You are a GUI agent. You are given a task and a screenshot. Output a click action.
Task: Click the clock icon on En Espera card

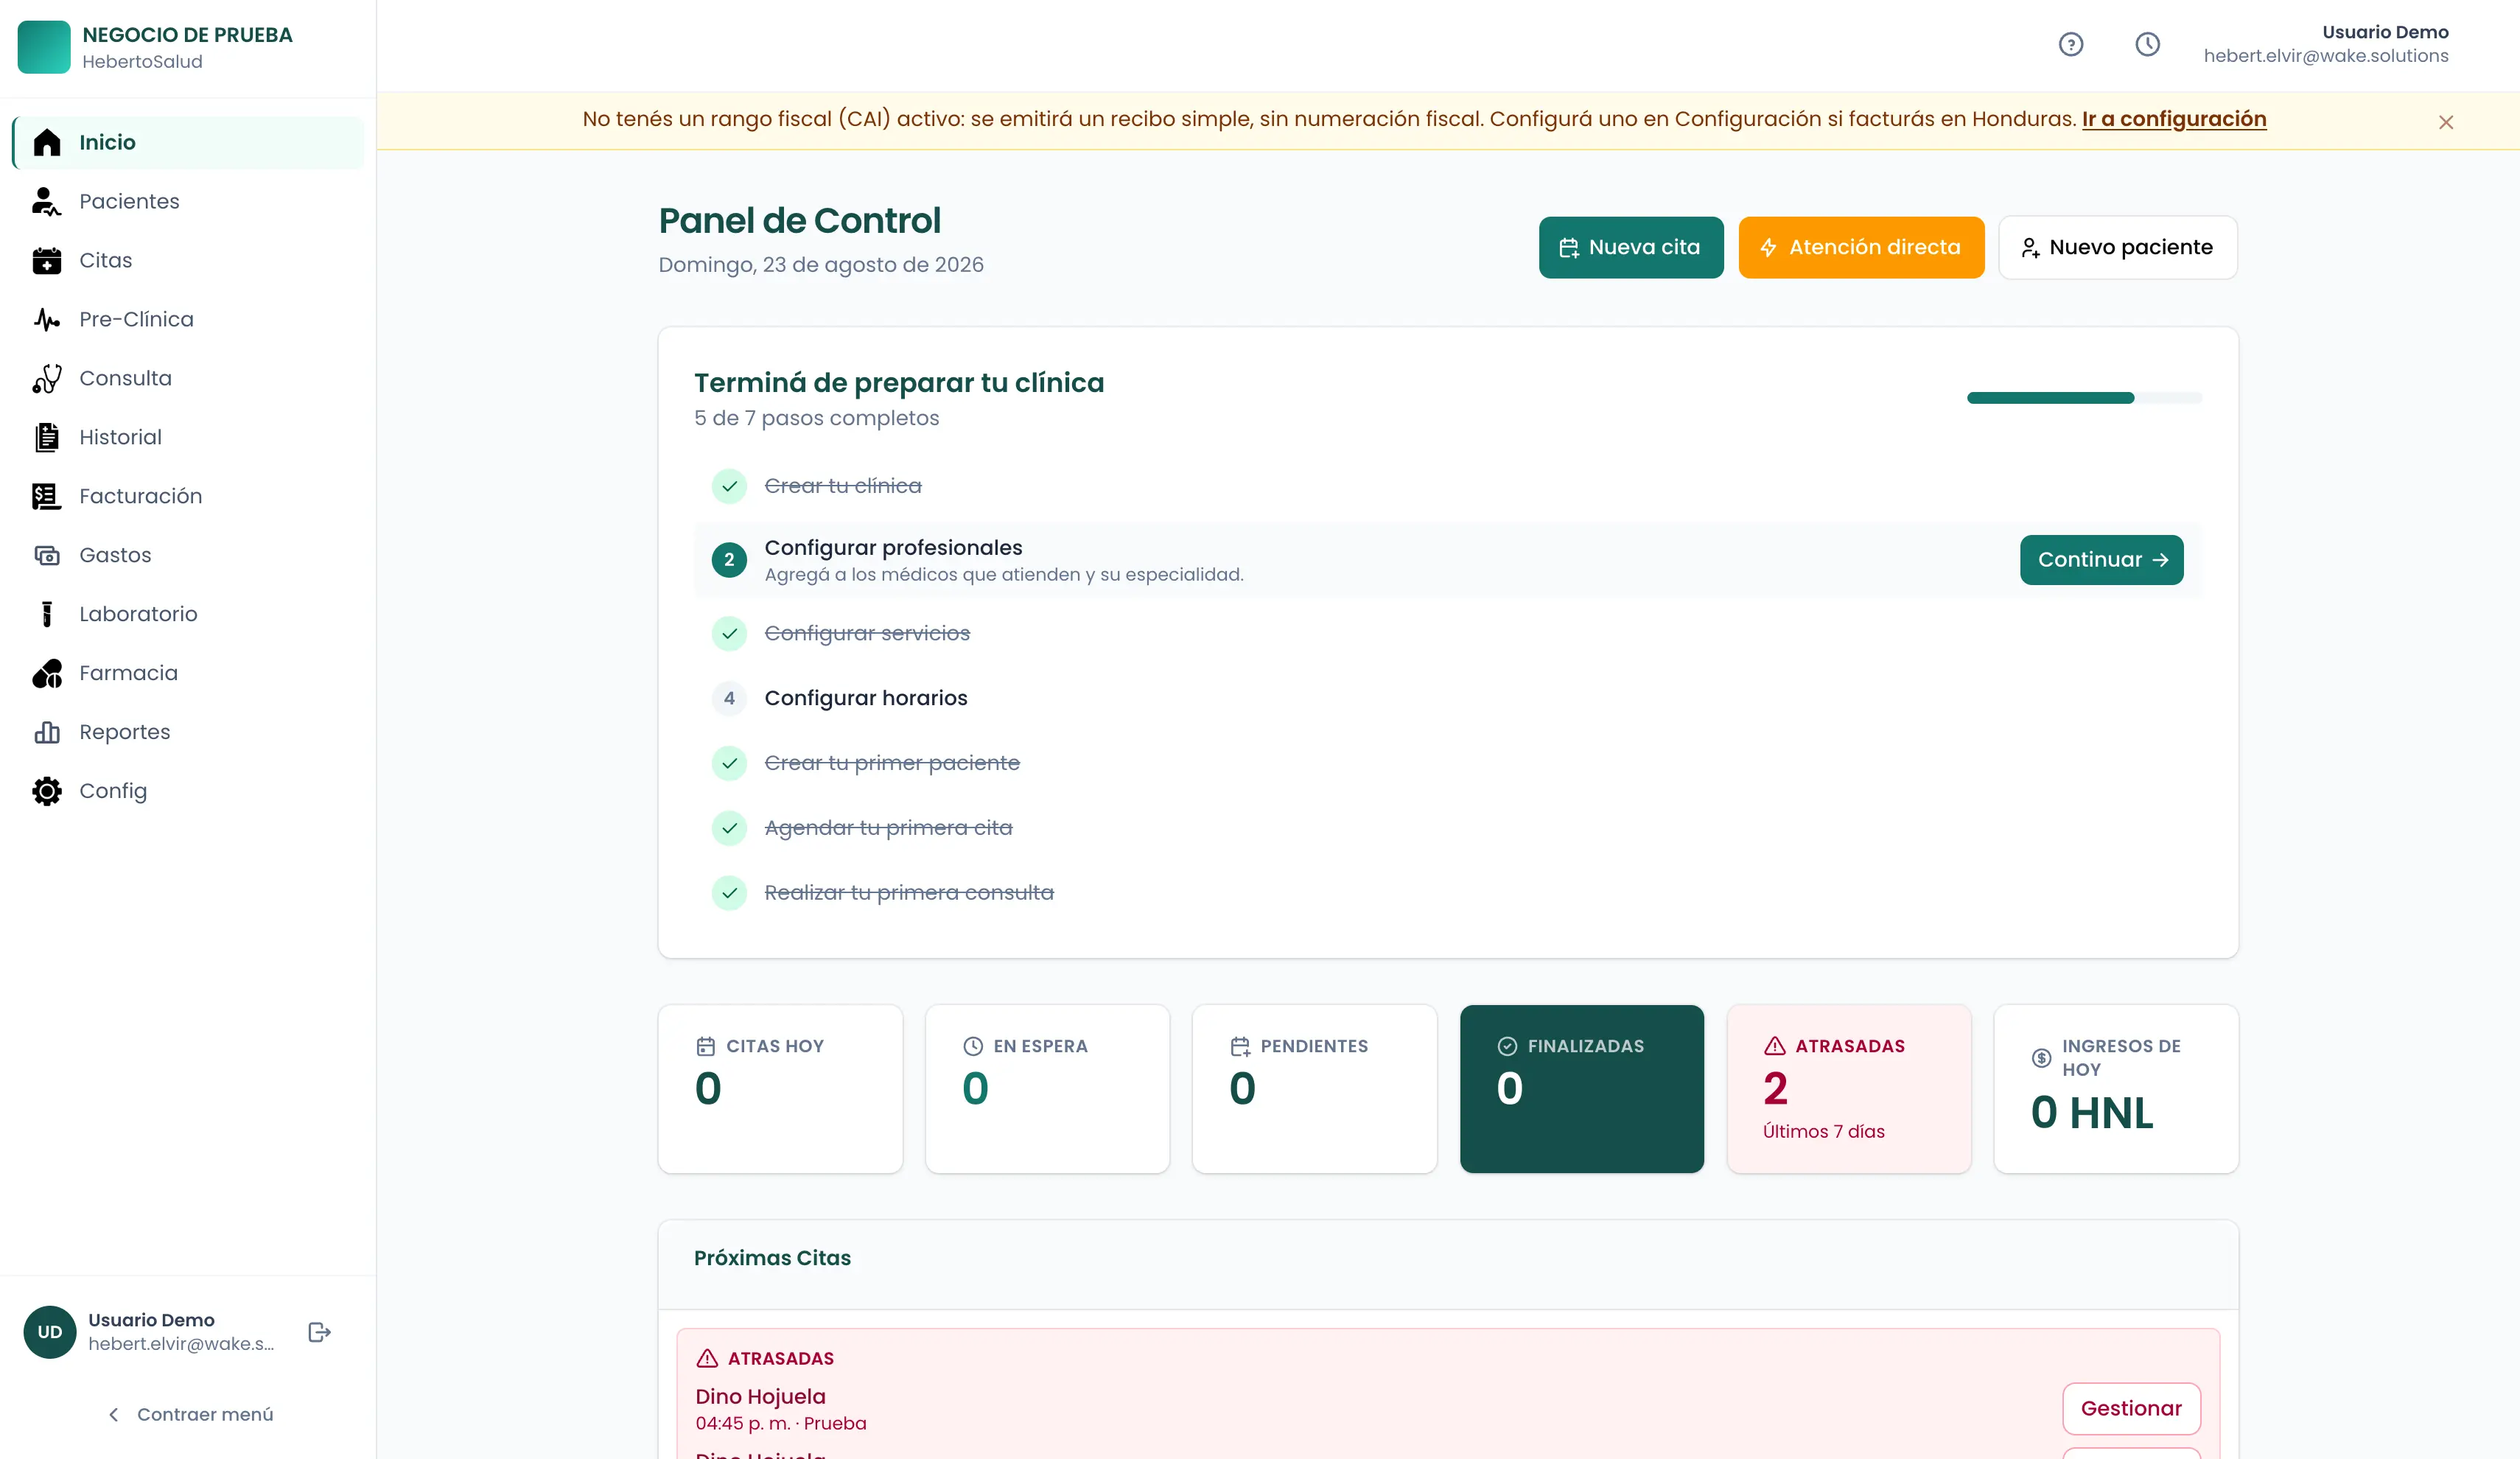[x=973, y=1046]
